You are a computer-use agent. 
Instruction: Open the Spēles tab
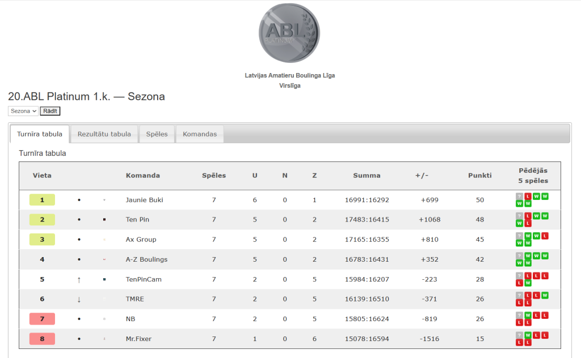point(157,134)
